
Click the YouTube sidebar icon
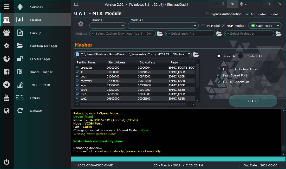point(6,98)
